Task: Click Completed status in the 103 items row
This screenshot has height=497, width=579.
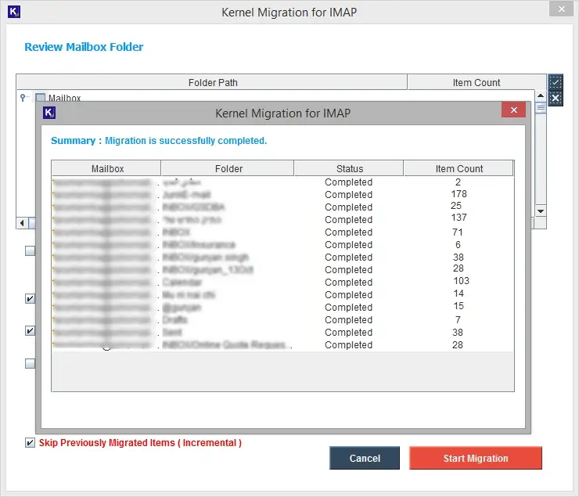Action: 348,282
